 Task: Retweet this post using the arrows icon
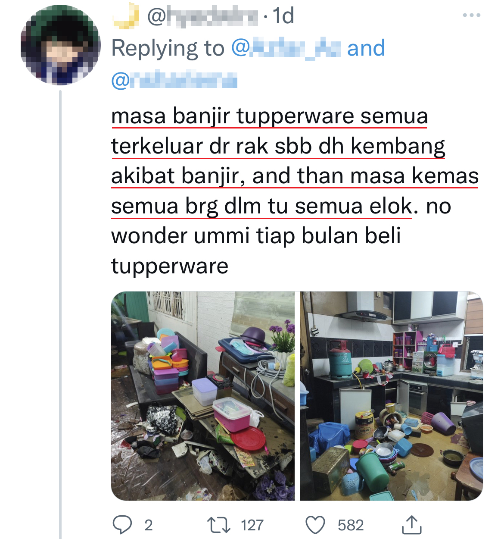point(219,525)
